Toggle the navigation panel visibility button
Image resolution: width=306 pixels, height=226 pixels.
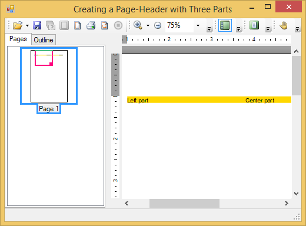[x=225, y=25]
